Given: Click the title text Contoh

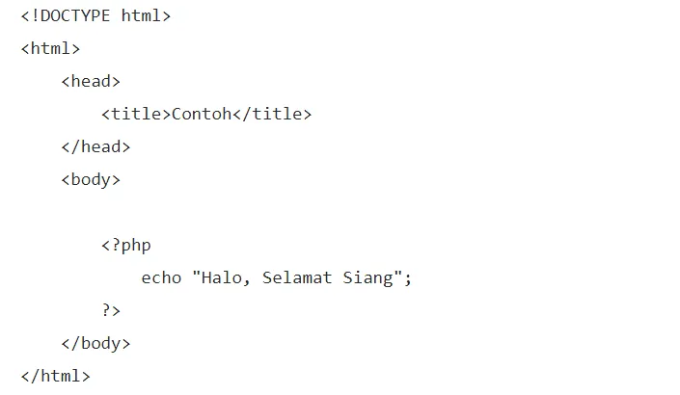Looking at the screenshot, I should click(x=201, y=115).
